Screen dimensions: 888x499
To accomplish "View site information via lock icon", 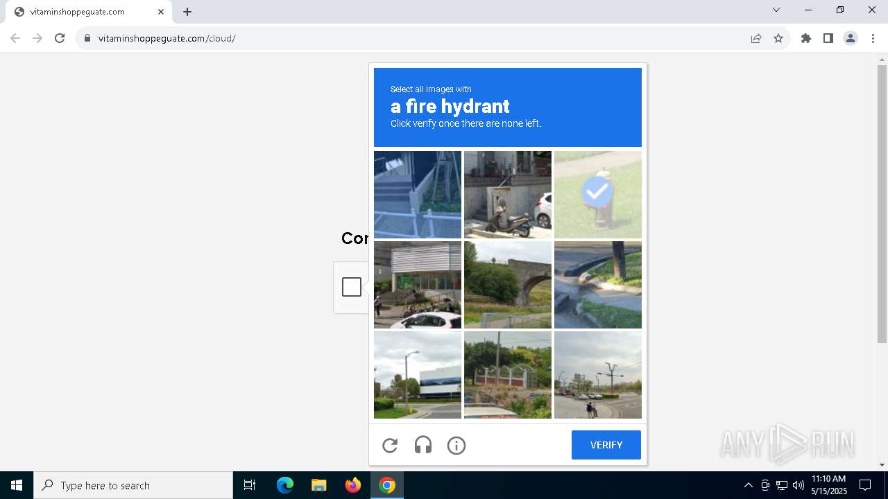I will (x=87, y=38).
